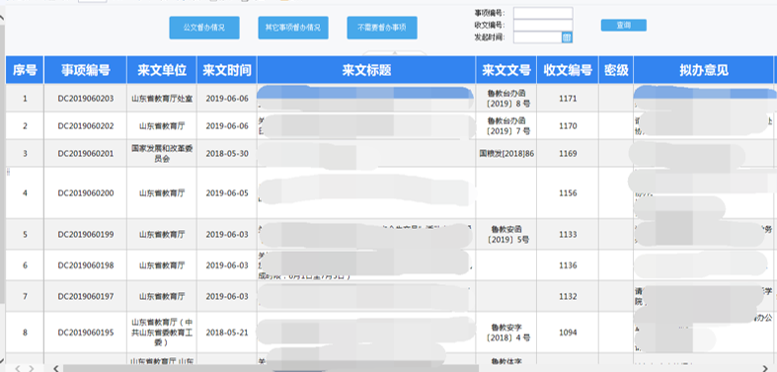Focus the 发起时间 date field
The height and width of the screenshot is (372, 777).
coord(538,37)
